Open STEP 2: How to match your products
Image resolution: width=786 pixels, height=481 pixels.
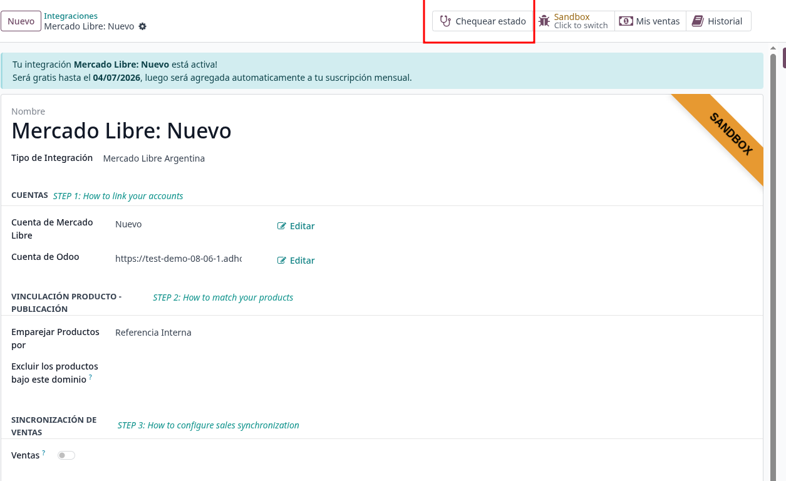point(223,297)
